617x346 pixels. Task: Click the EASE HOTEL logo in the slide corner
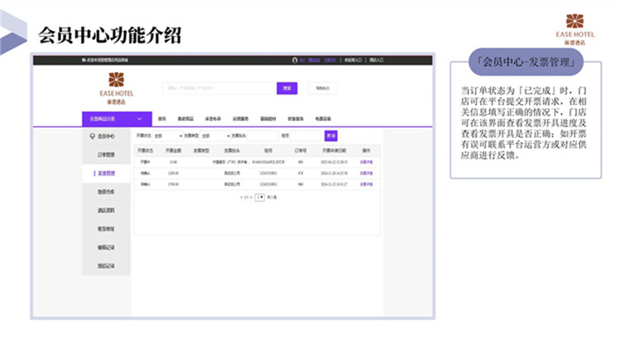pyautogui.click(x=575, y=29)
